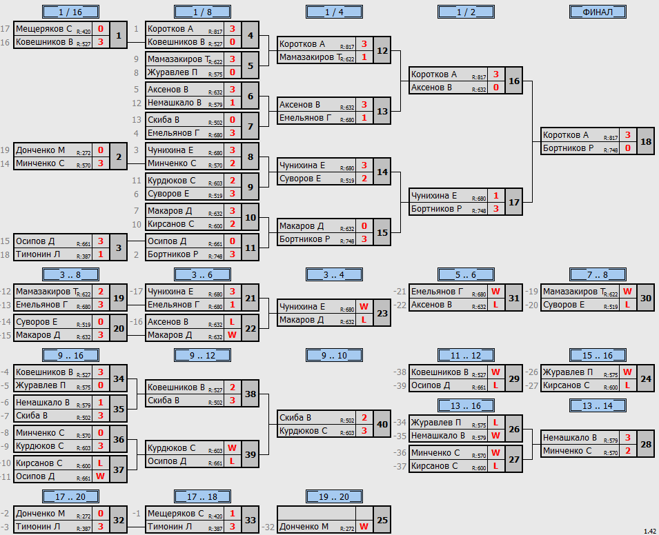
Task: Click match number 23 box
Action: [382, 313]
